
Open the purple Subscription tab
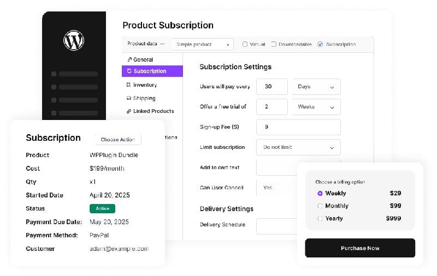pyautogui.click(x=152, y=71)
